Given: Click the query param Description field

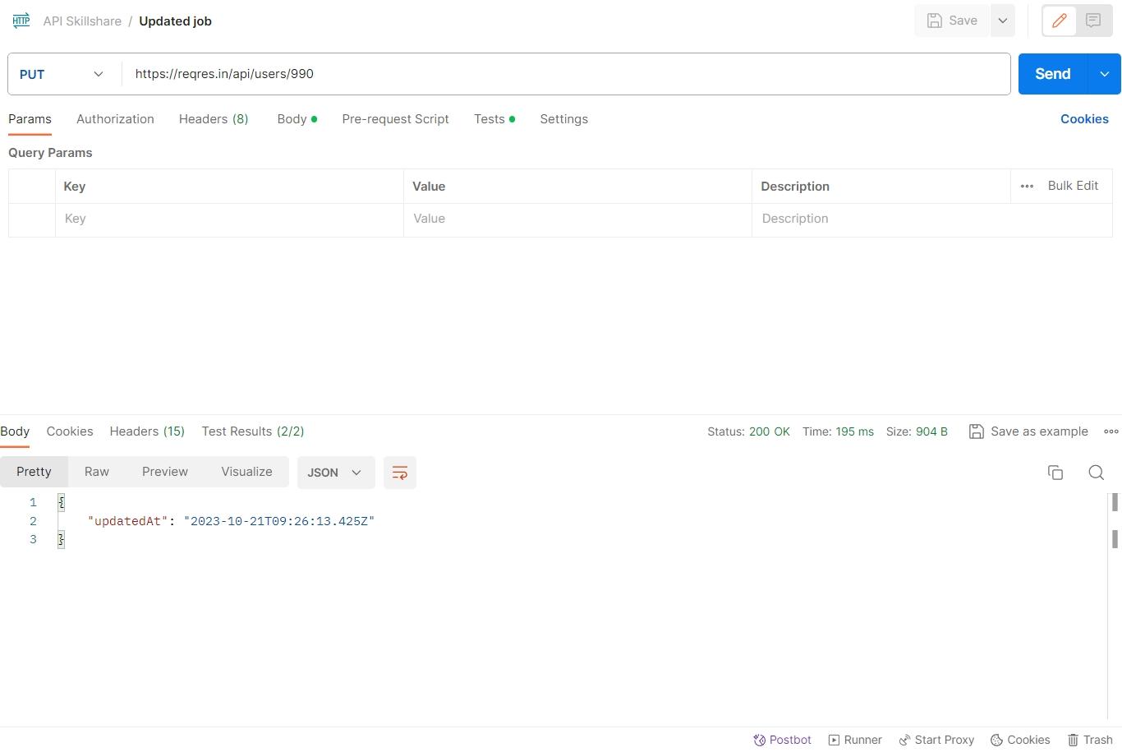Looking at the screenshot, I should click(932, 219).
